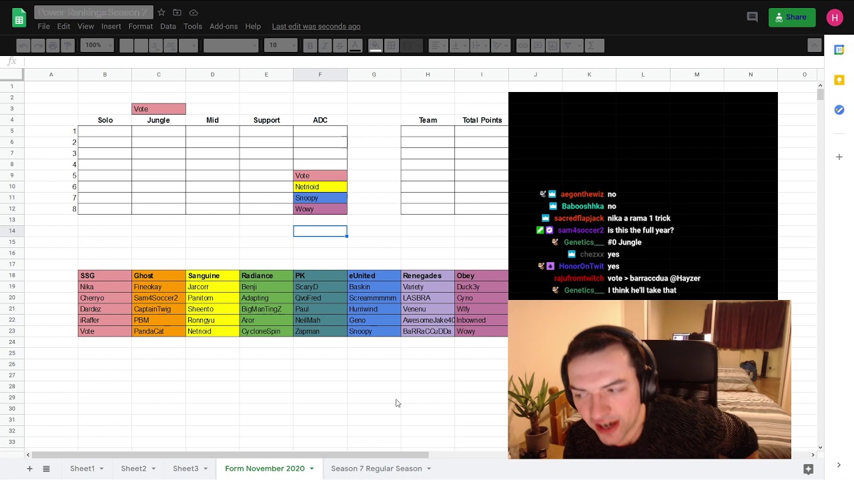Viewport: 854px width, 480px height.
Task: Click the Insert comment icon
Action: [x=538, y=45]
